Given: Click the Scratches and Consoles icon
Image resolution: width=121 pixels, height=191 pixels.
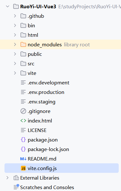Looking at the screenshot, I should tap(16, 187).
